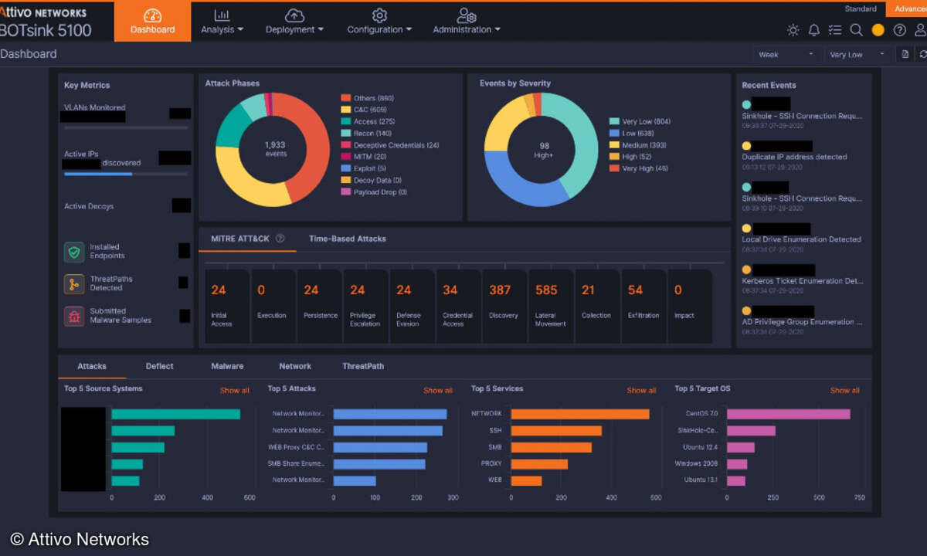Toggle Medium severity legend entry
Image resolution: width=927 pixels, height=556 pixels.
coord(639,145)
